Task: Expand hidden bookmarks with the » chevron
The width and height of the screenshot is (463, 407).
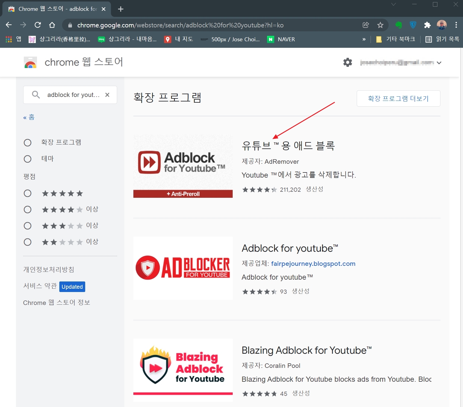Action: (x=364, y=39)
